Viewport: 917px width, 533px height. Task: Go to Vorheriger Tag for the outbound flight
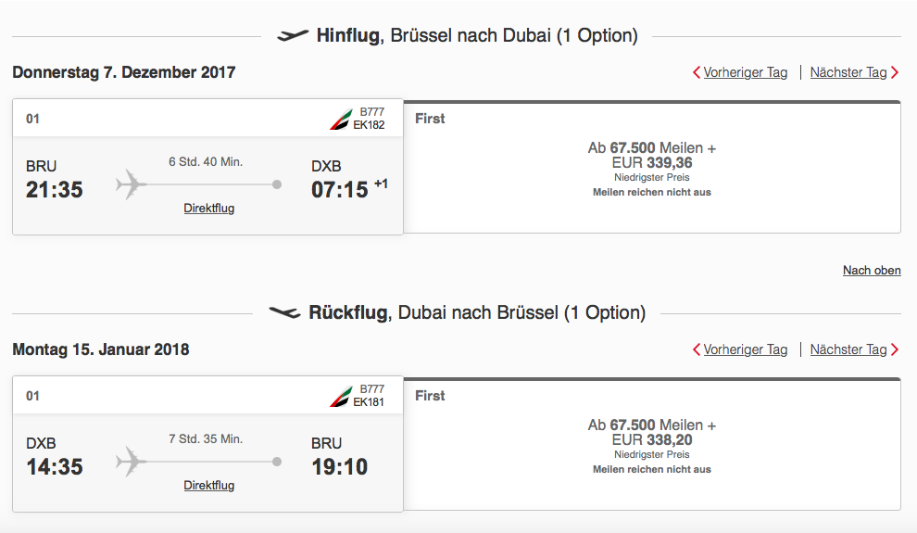click(745, 72)
